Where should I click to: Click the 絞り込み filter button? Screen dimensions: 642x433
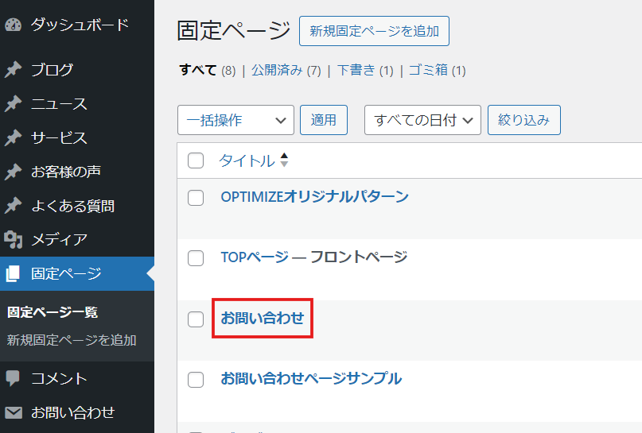(x=524, y=120)
